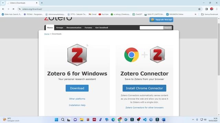
Task: Open the Chrome three-dot menu
Action: [x=217, y=9]
